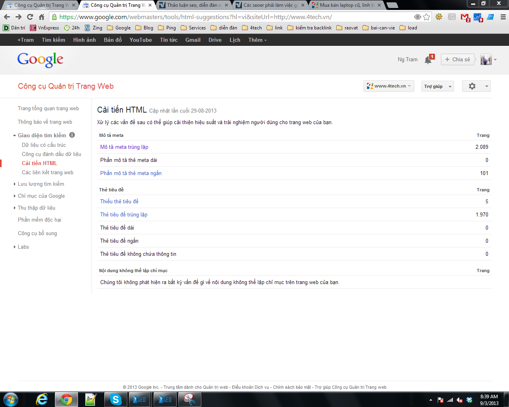
Task: Open the notifications bell icon
Action: click(x=428, y=60)
